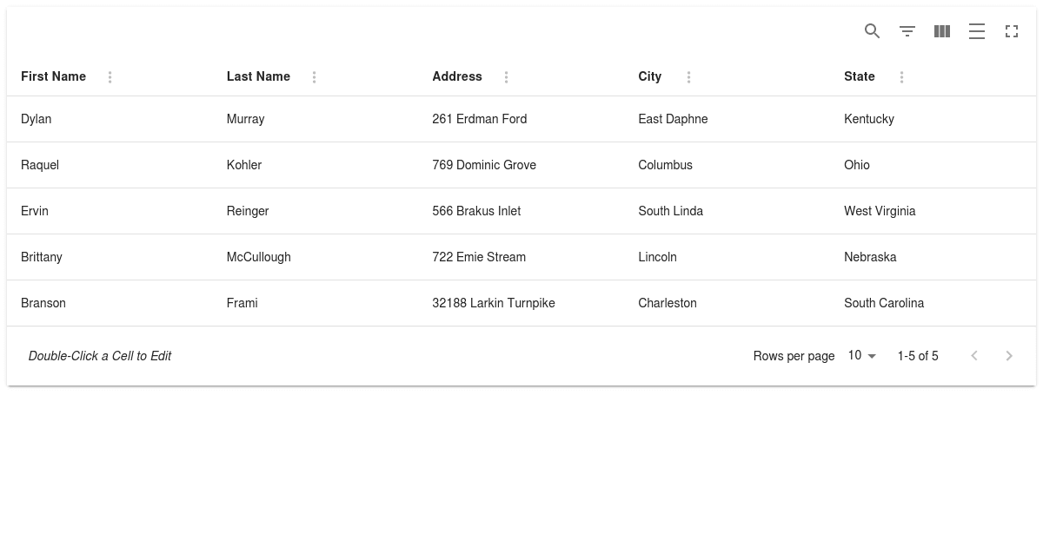Select the McCullough last name cell
Image resolution: width=1043 pixels, height=547 pixels.
pyautogui.click(x=316, y=257)
